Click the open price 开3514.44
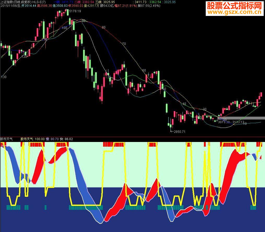This screenshot has height=232, width=265. coord(29,6)
